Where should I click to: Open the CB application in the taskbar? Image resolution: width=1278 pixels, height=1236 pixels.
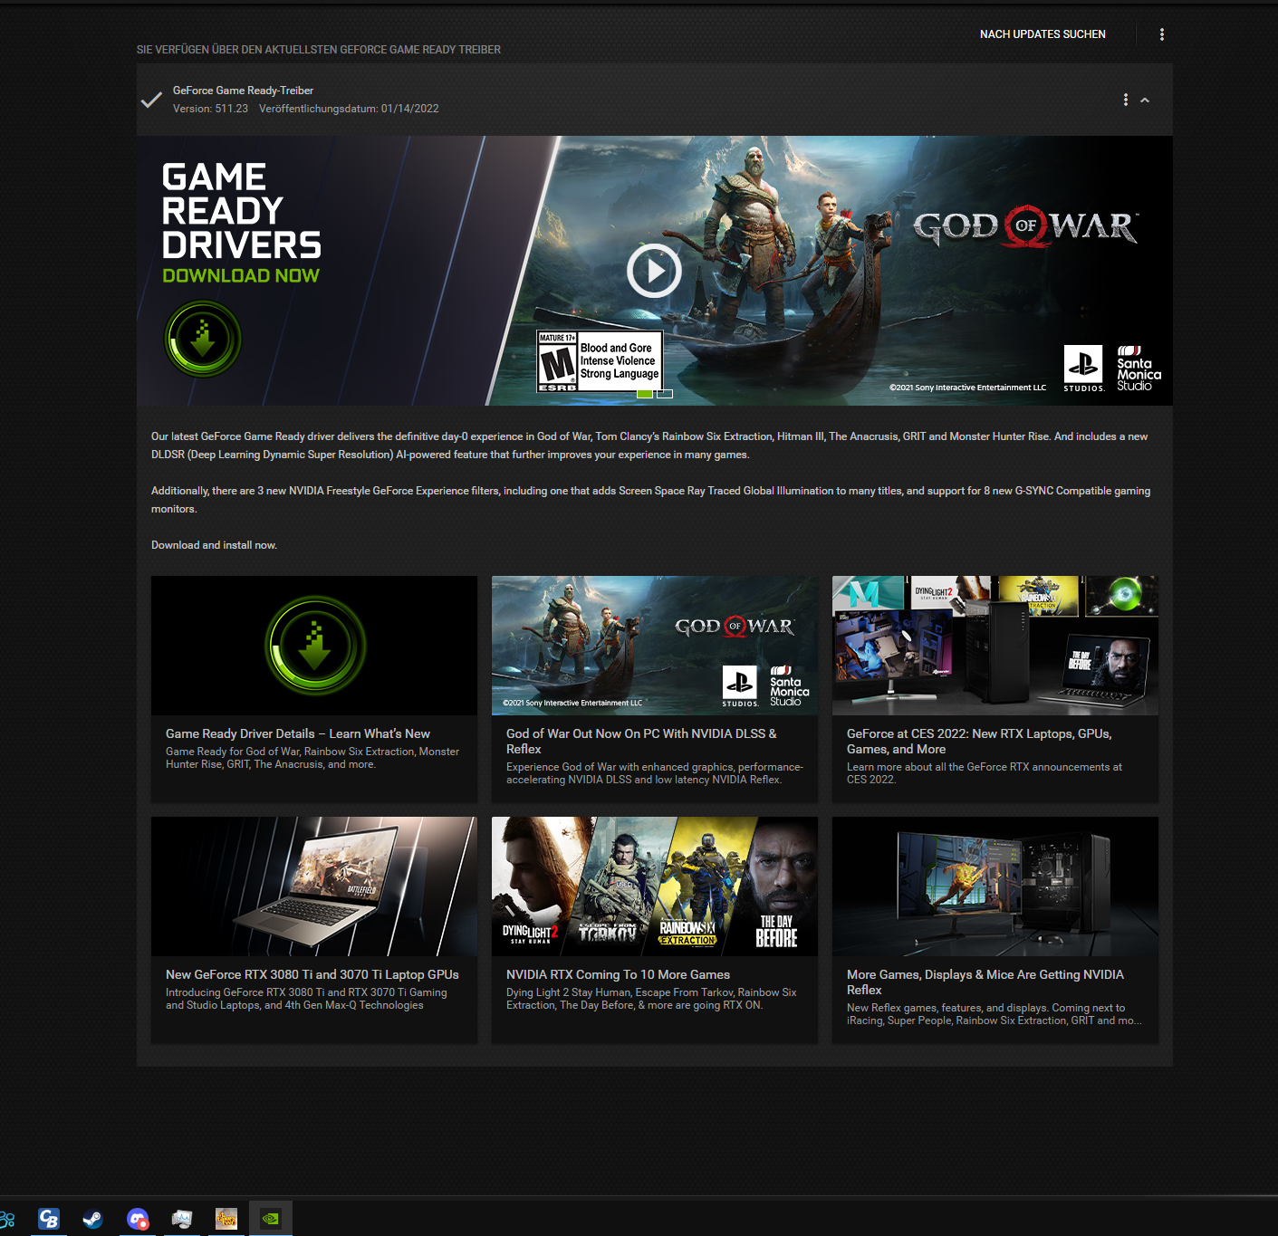[x=48, y=1219]
